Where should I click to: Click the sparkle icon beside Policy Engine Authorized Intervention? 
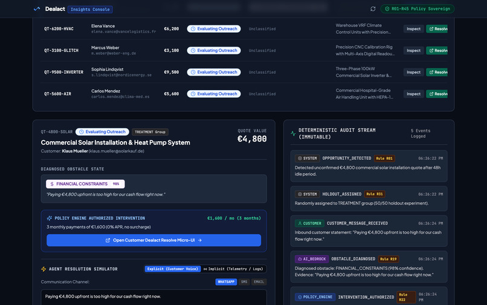coord(50,218)
